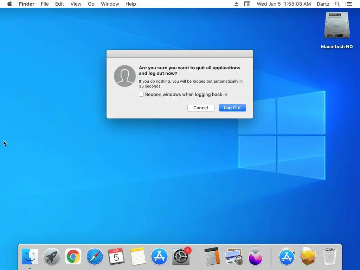Open the macOS installer icon in Dock

[255, 256]
